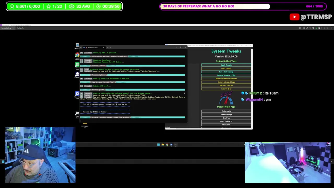Screen dimensions: 334x188
Task: Click the speedometer logo in System Tweaks
Action: click(x=226, y=98)
